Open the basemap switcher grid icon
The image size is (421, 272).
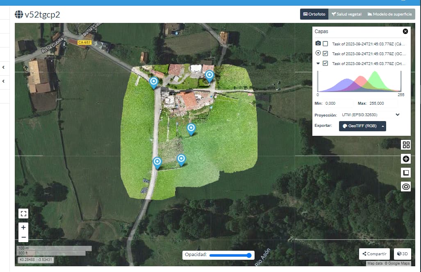(406, 144)
